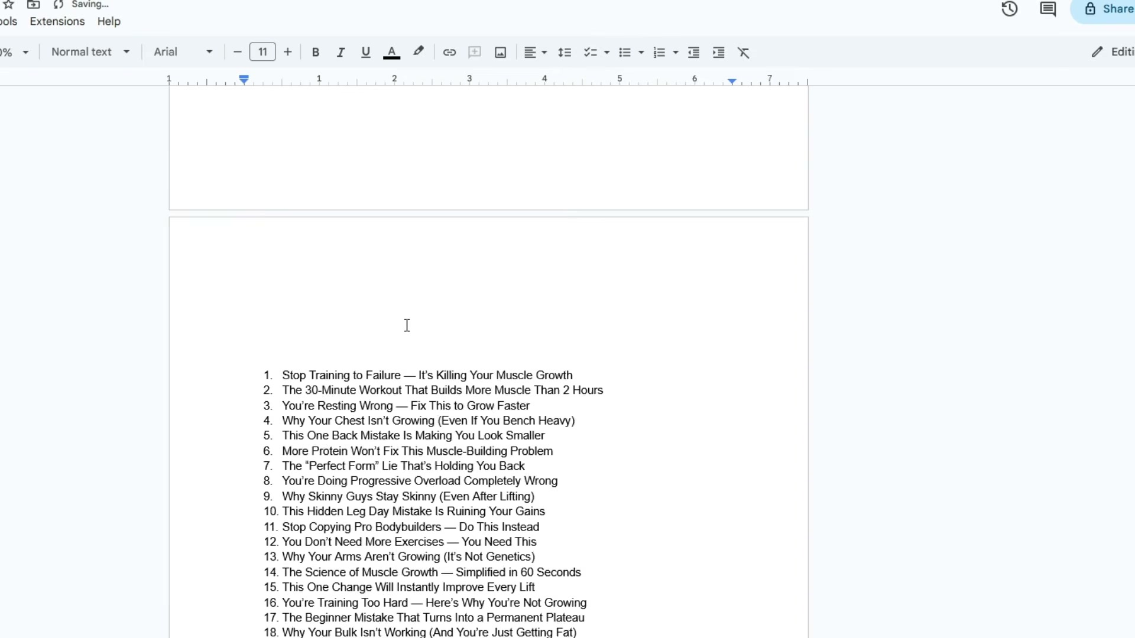This screenshot has height=638, width=1135.
Task: Click 'Why Skinny Guys Stay Skinny' line
Action: click(408, 496)
